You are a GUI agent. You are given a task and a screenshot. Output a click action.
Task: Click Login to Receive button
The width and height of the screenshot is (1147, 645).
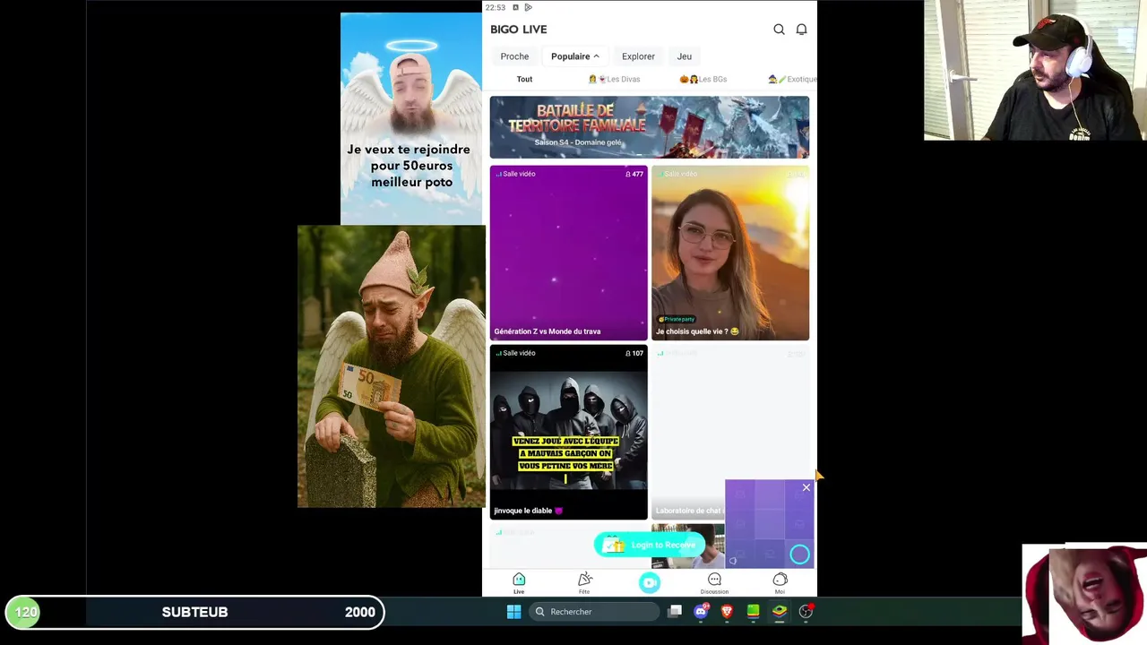(650, 545)
